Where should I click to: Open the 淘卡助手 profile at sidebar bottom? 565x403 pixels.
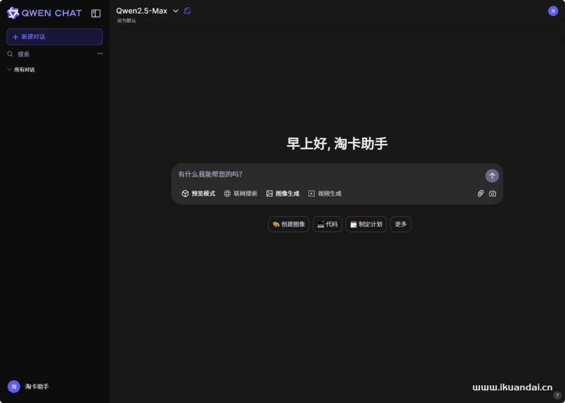pos(29,386)
